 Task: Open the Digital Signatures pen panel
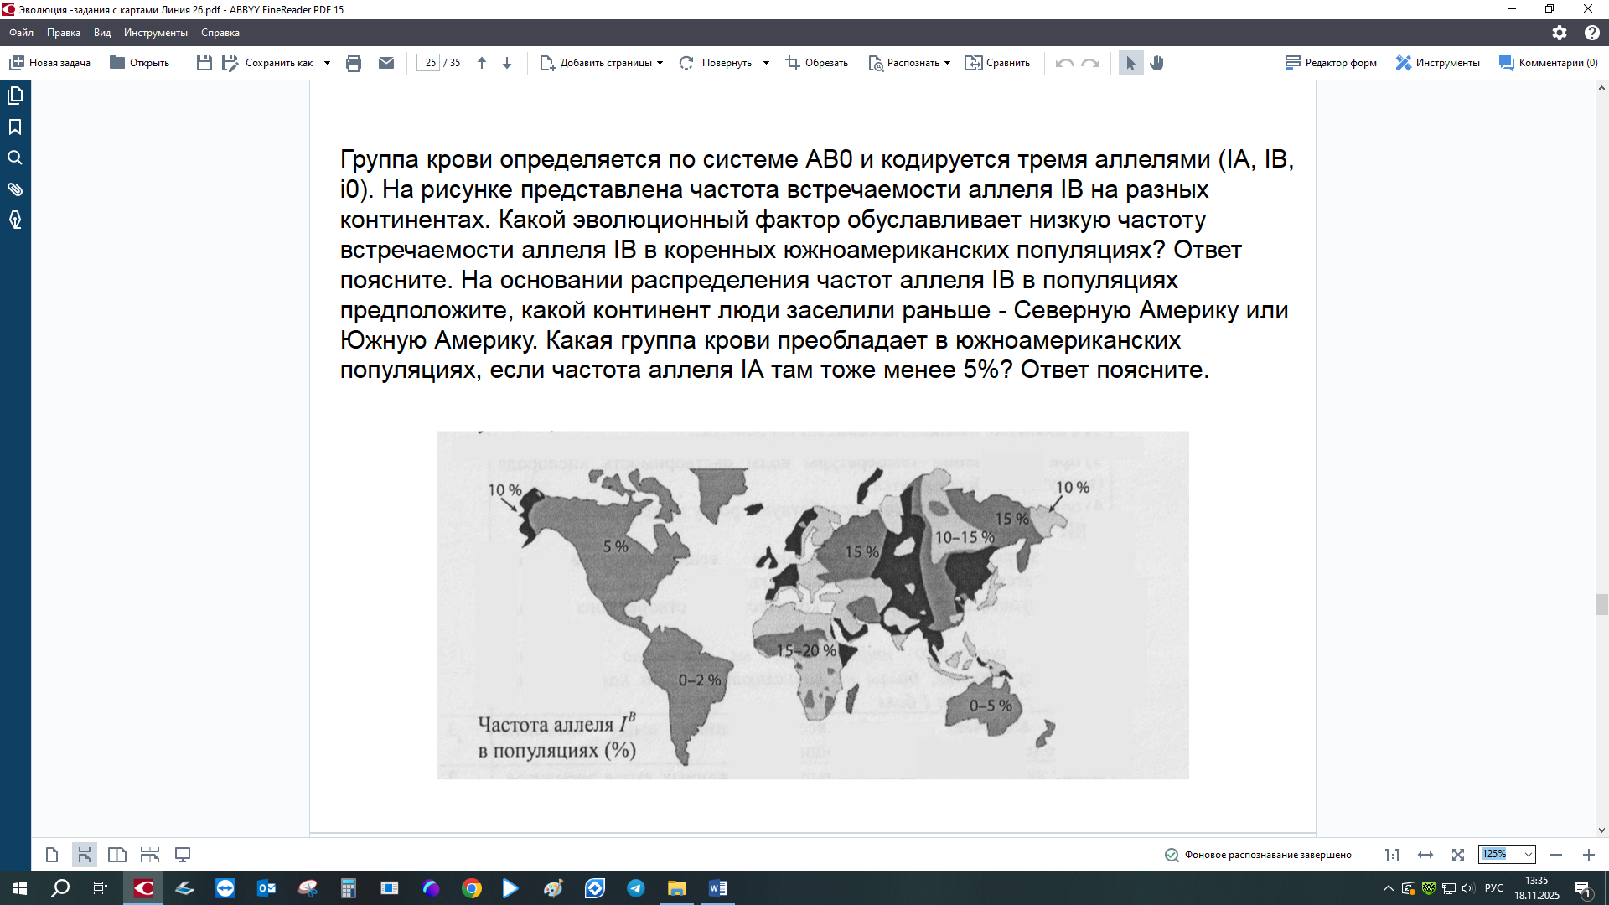pos(15,220)
